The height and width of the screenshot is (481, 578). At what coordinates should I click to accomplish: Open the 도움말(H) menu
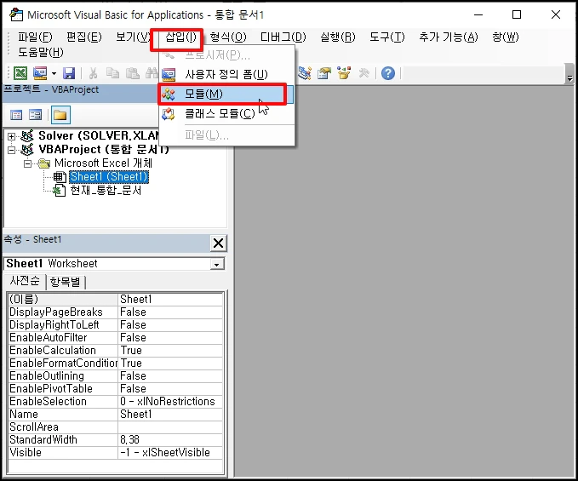(x=41, y=52)
